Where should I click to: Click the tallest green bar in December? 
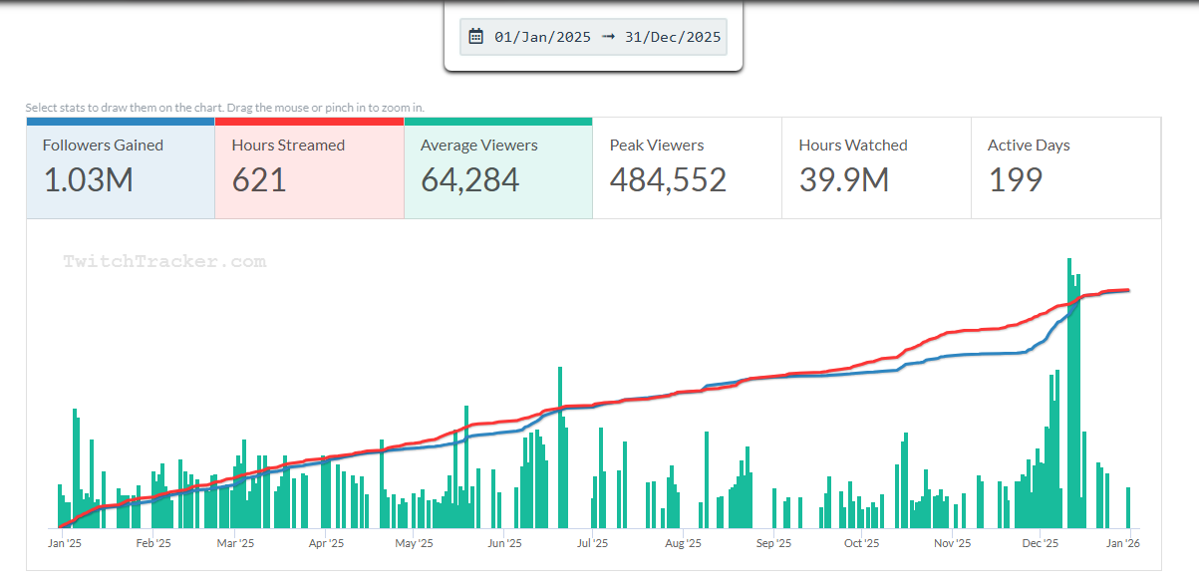pyautogui.click(x=1069, y=394)
